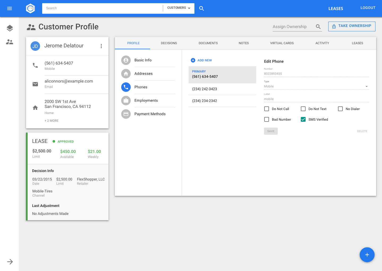Open the customers people icon in sidebar

click(10, 42)
